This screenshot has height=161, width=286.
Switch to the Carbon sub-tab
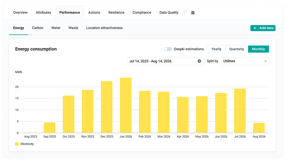[x=37, y=28]
